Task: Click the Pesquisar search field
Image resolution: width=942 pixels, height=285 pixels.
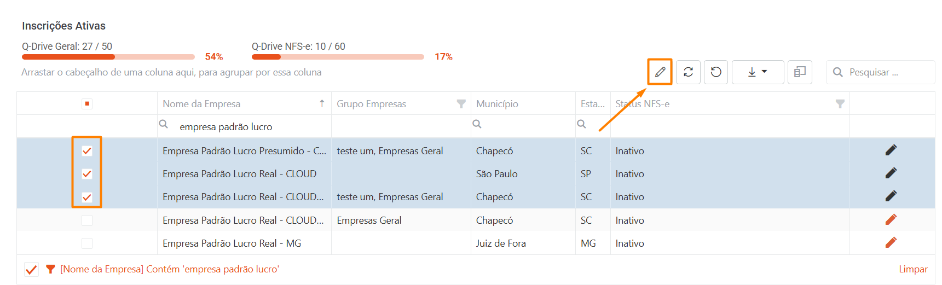Action: tap(887, 72)
